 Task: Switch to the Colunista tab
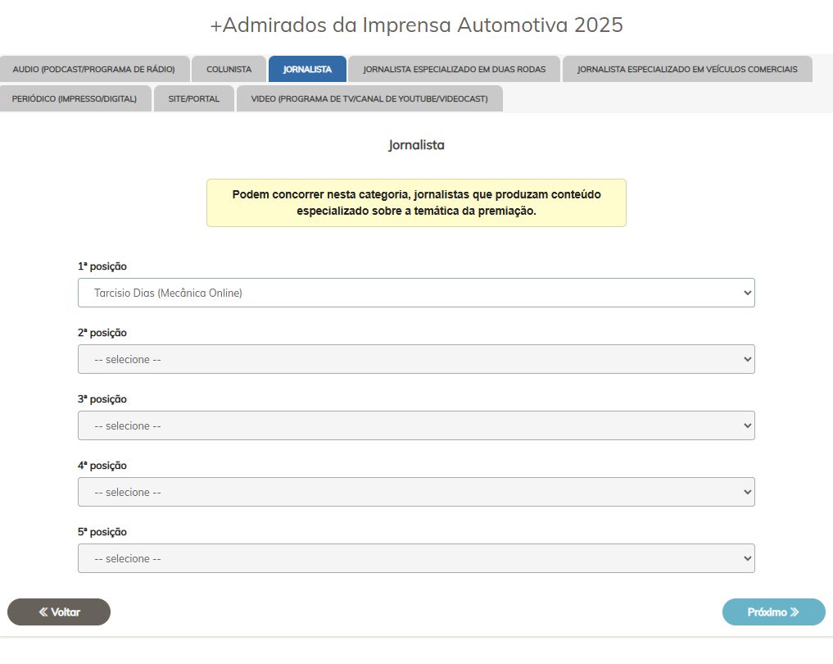(229, 69)
